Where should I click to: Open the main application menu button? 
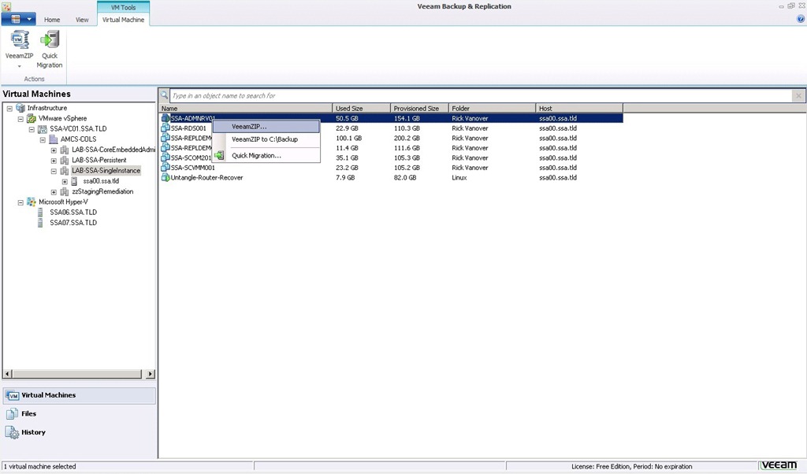pyautogui.click(x=19, y=19)
